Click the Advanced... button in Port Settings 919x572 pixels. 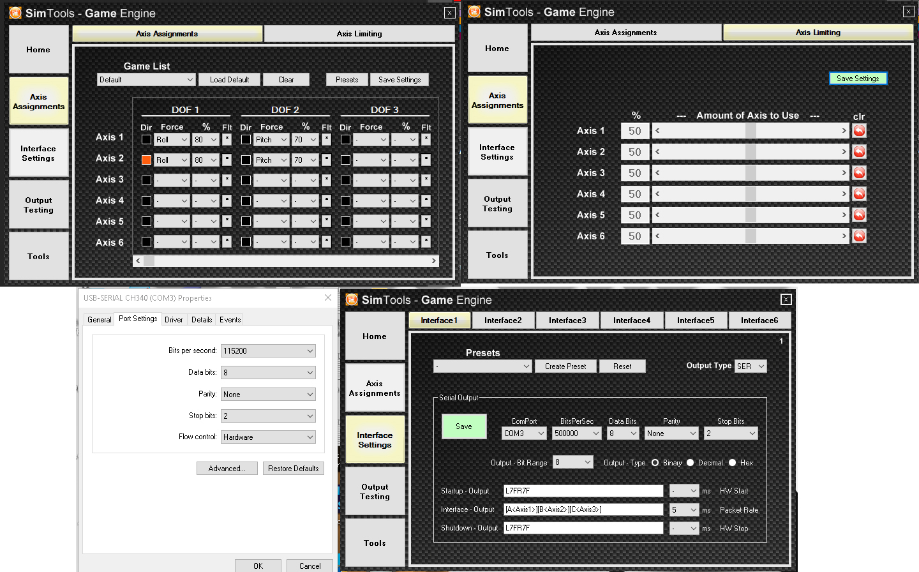227,469
